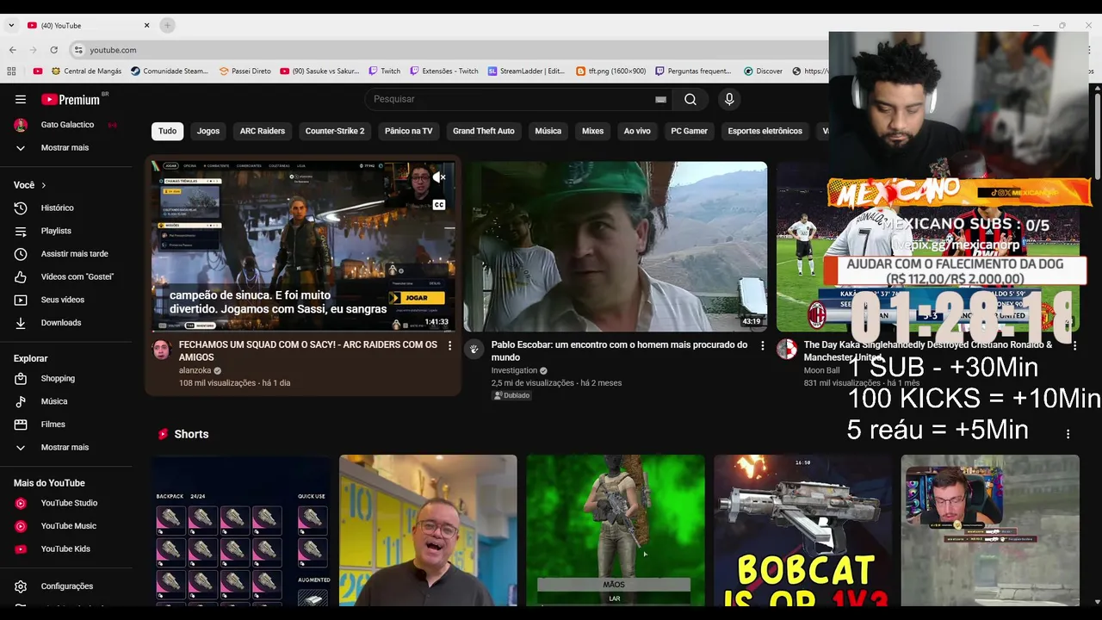Open options menu of Shorts shelf
This screenshot has height=620, width=1102.
[x=1068, y=434]
